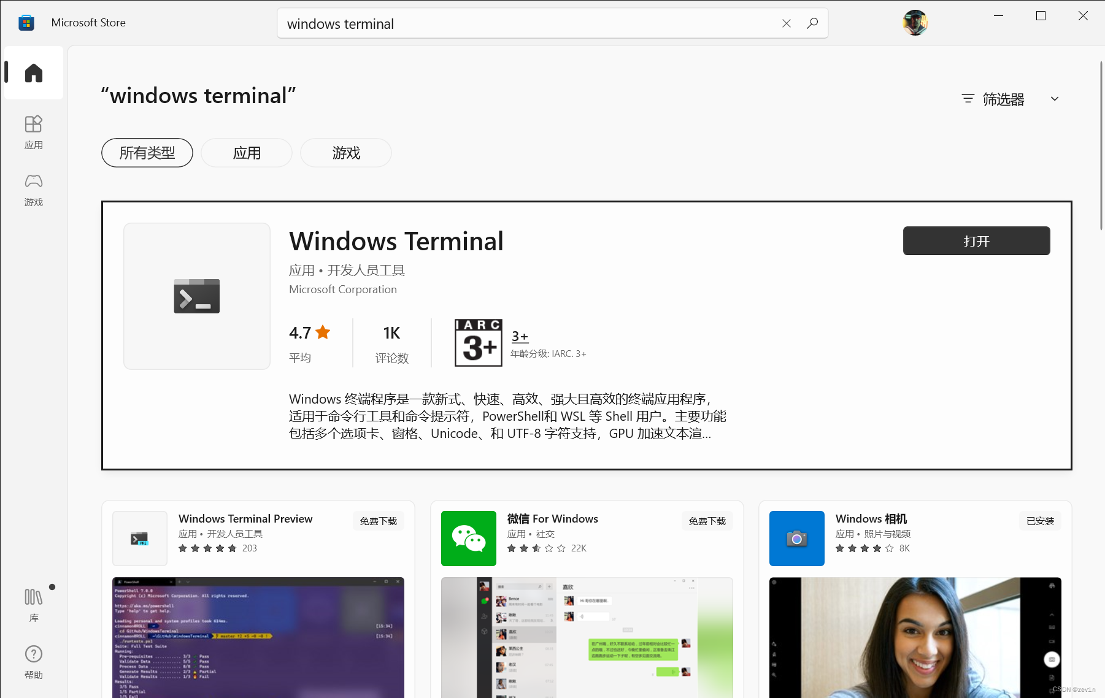The image size is (1105, 698).
Task: Click the Windows Terminal Preview title
Action: pos(245,519)
